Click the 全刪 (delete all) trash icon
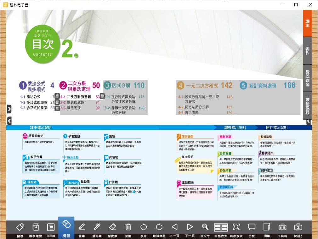Screen dimensions: 318x239 click(128, 227)
